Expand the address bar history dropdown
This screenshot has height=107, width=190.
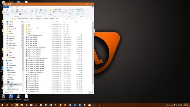click(x=65, y=19)
